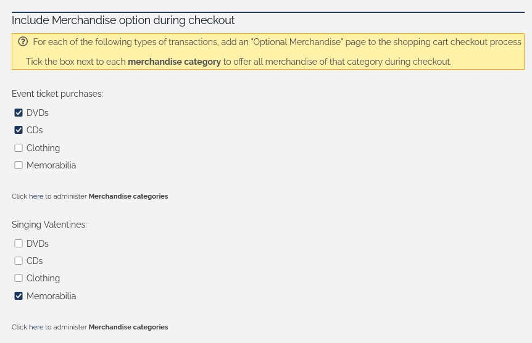Click bold "merchandise category" text in notice
The height and width of the screenshot is (343, 532).
(x=174, y=62)
